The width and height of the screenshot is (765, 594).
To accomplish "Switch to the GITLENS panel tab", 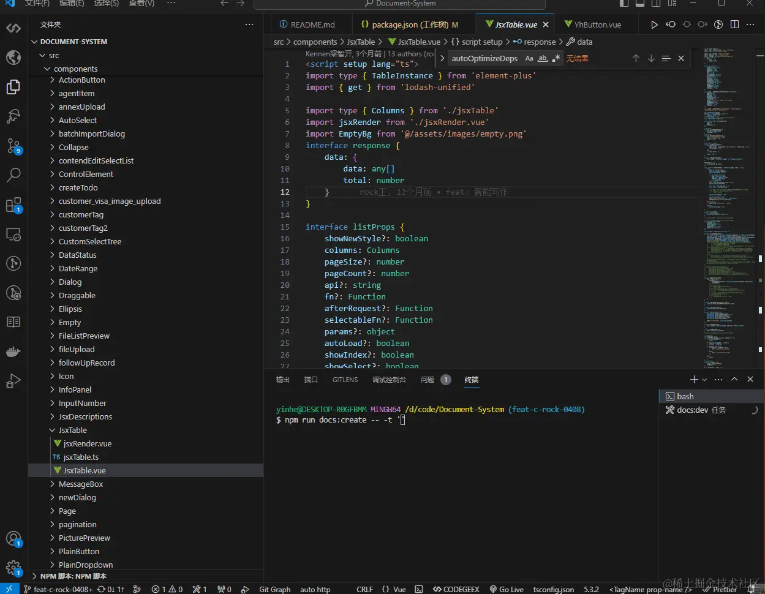I will pyautogui.click(x=345, y=380).
